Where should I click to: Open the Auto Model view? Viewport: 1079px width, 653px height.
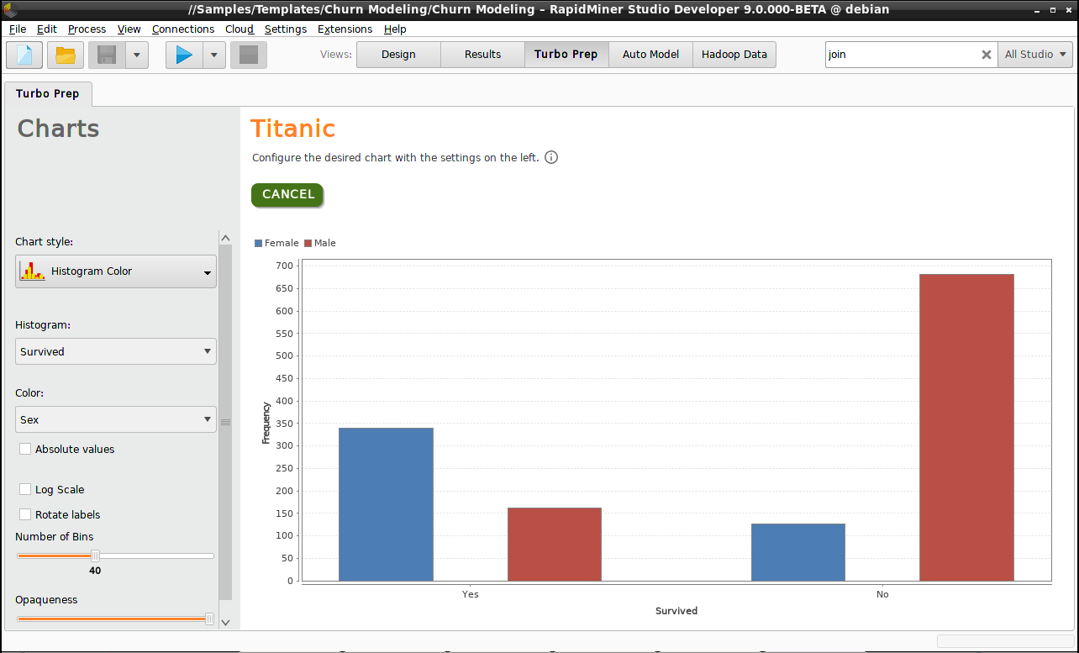pos(650,54)
